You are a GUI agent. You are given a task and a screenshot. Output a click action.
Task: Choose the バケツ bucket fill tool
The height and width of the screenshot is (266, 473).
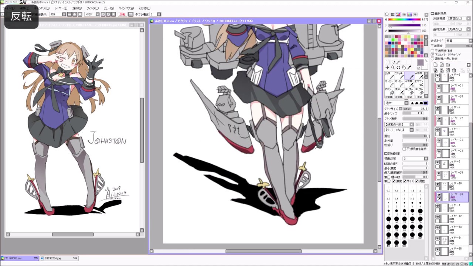(x=389, y=91)
